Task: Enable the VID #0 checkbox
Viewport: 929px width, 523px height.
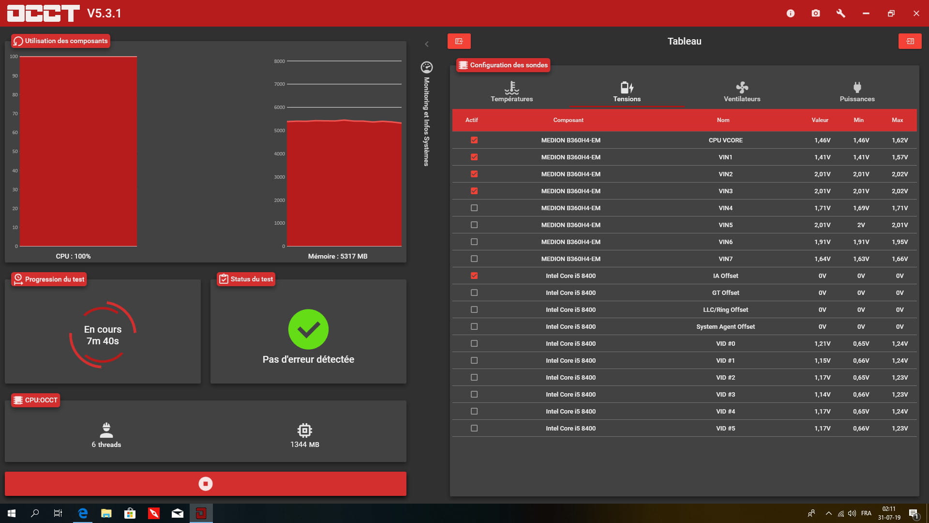Action: click(x=474, y=343)
